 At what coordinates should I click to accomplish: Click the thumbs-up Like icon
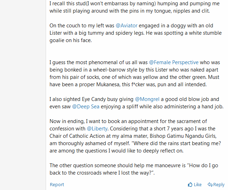click(190, 184)
